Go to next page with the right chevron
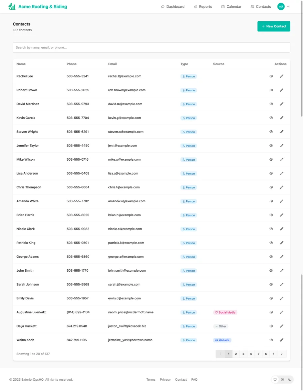This screenshot has width=303, height=391. tap(281, 354)
